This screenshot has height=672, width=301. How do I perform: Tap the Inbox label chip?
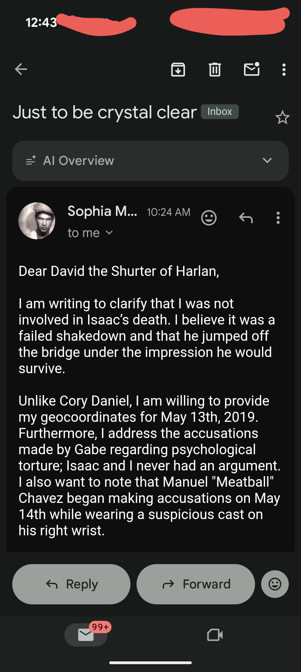tap(220, 112)
